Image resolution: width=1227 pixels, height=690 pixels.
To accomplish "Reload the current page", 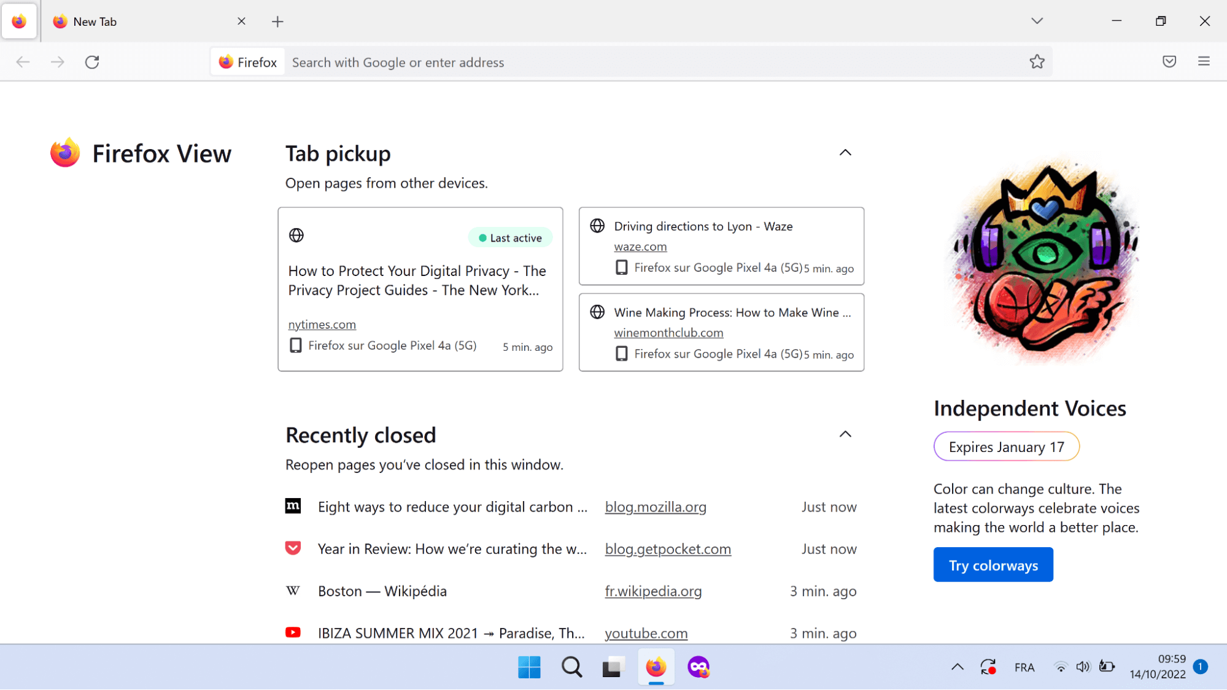I will click(x=92, y=61).
